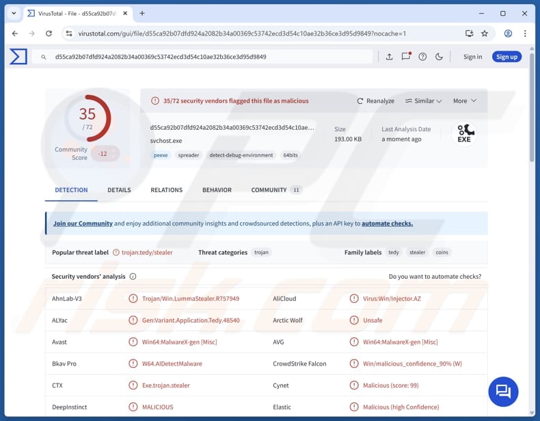Switch to the COMMUNITY tab
Viewport: 540px width, 421px height.
point(276,190)
